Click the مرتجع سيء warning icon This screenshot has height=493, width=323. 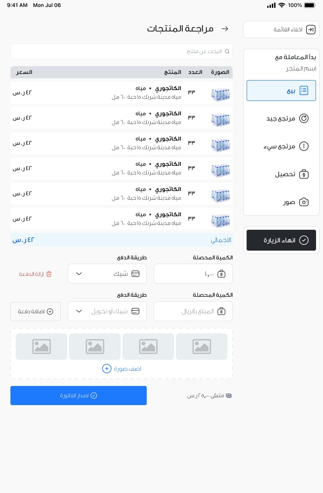(x=304, y=146)
